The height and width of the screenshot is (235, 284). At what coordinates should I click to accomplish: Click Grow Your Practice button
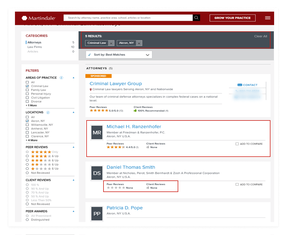point(233,18)
